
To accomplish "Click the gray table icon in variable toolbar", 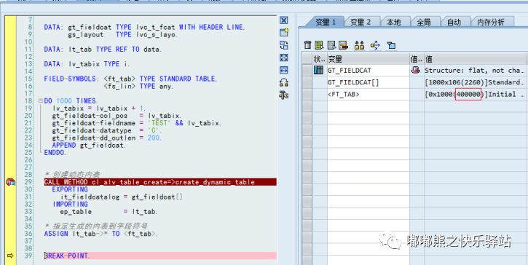I will (331, 45).
